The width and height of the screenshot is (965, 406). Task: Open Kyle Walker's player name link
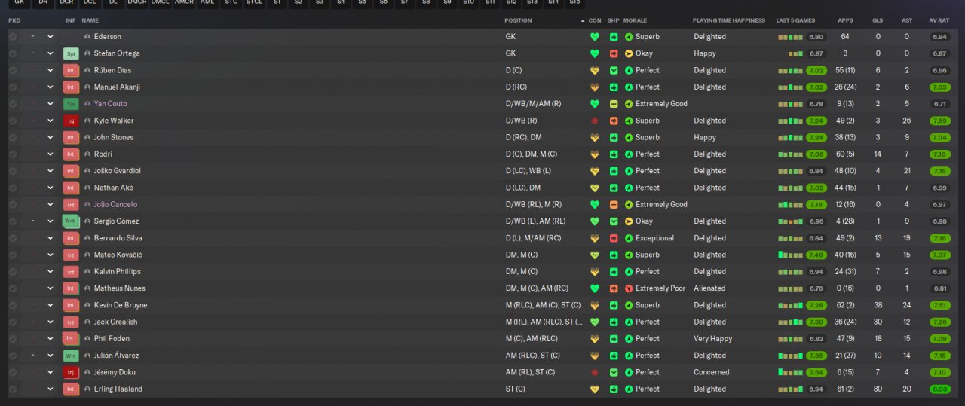(113, 121)
